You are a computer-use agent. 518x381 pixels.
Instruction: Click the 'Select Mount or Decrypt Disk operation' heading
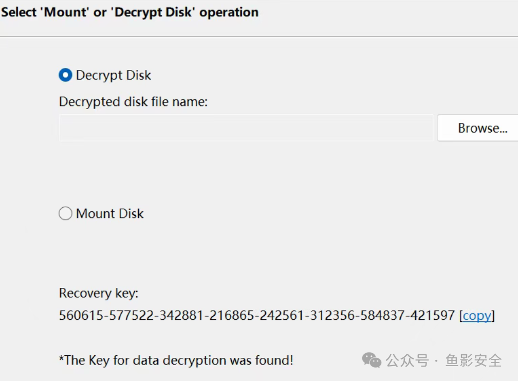[x=129, y=12]
